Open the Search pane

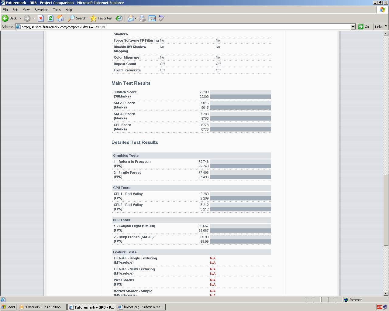(77, 18)
